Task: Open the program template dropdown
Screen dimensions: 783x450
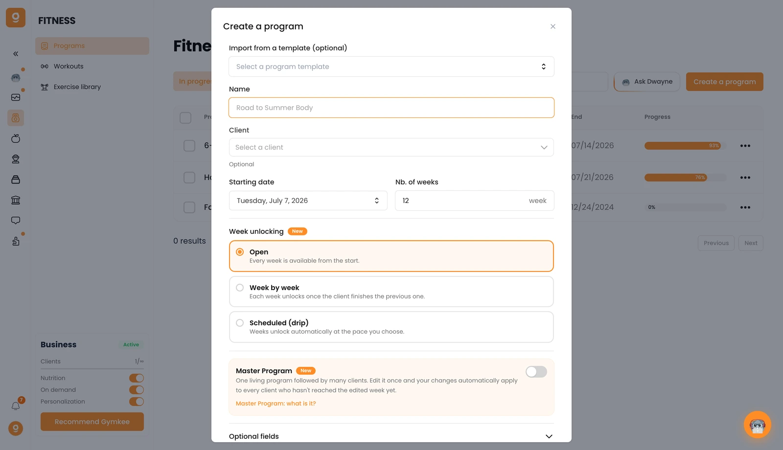Action: pyautogui.click(x=391, y=67)
